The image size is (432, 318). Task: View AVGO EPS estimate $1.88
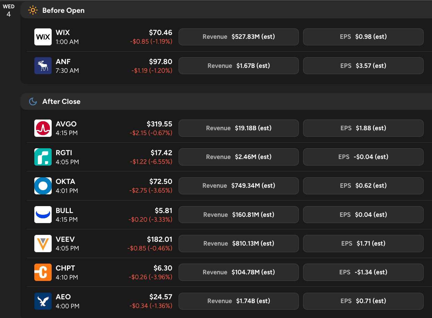pyautogui.click(x=363, y=128)
